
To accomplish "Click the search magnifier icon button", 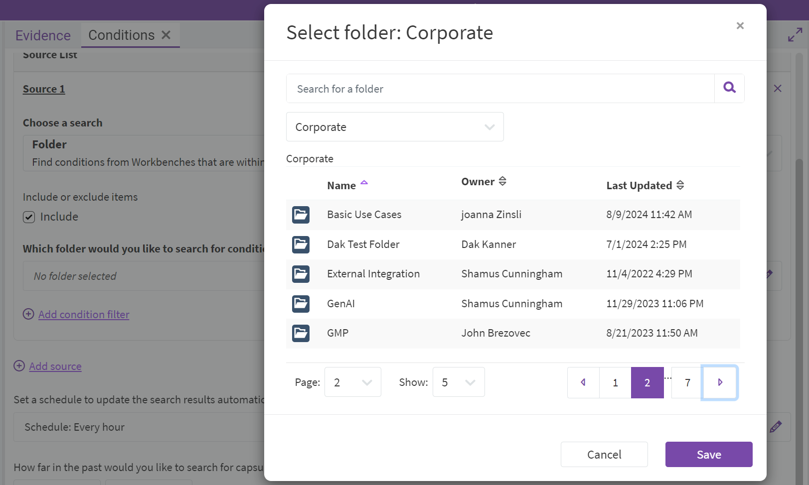I will coord(729,88).
